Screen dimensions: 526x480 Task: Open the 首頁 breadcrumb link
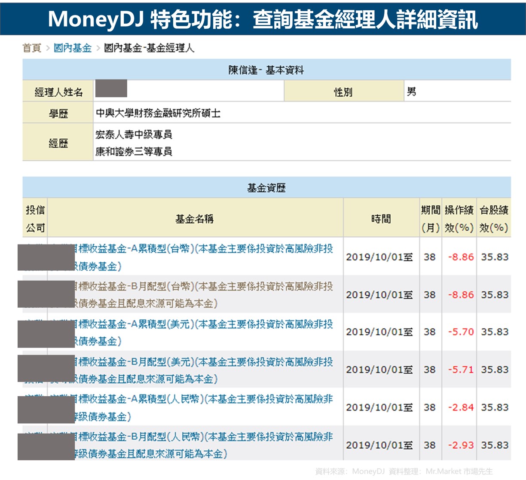(32, 48)
